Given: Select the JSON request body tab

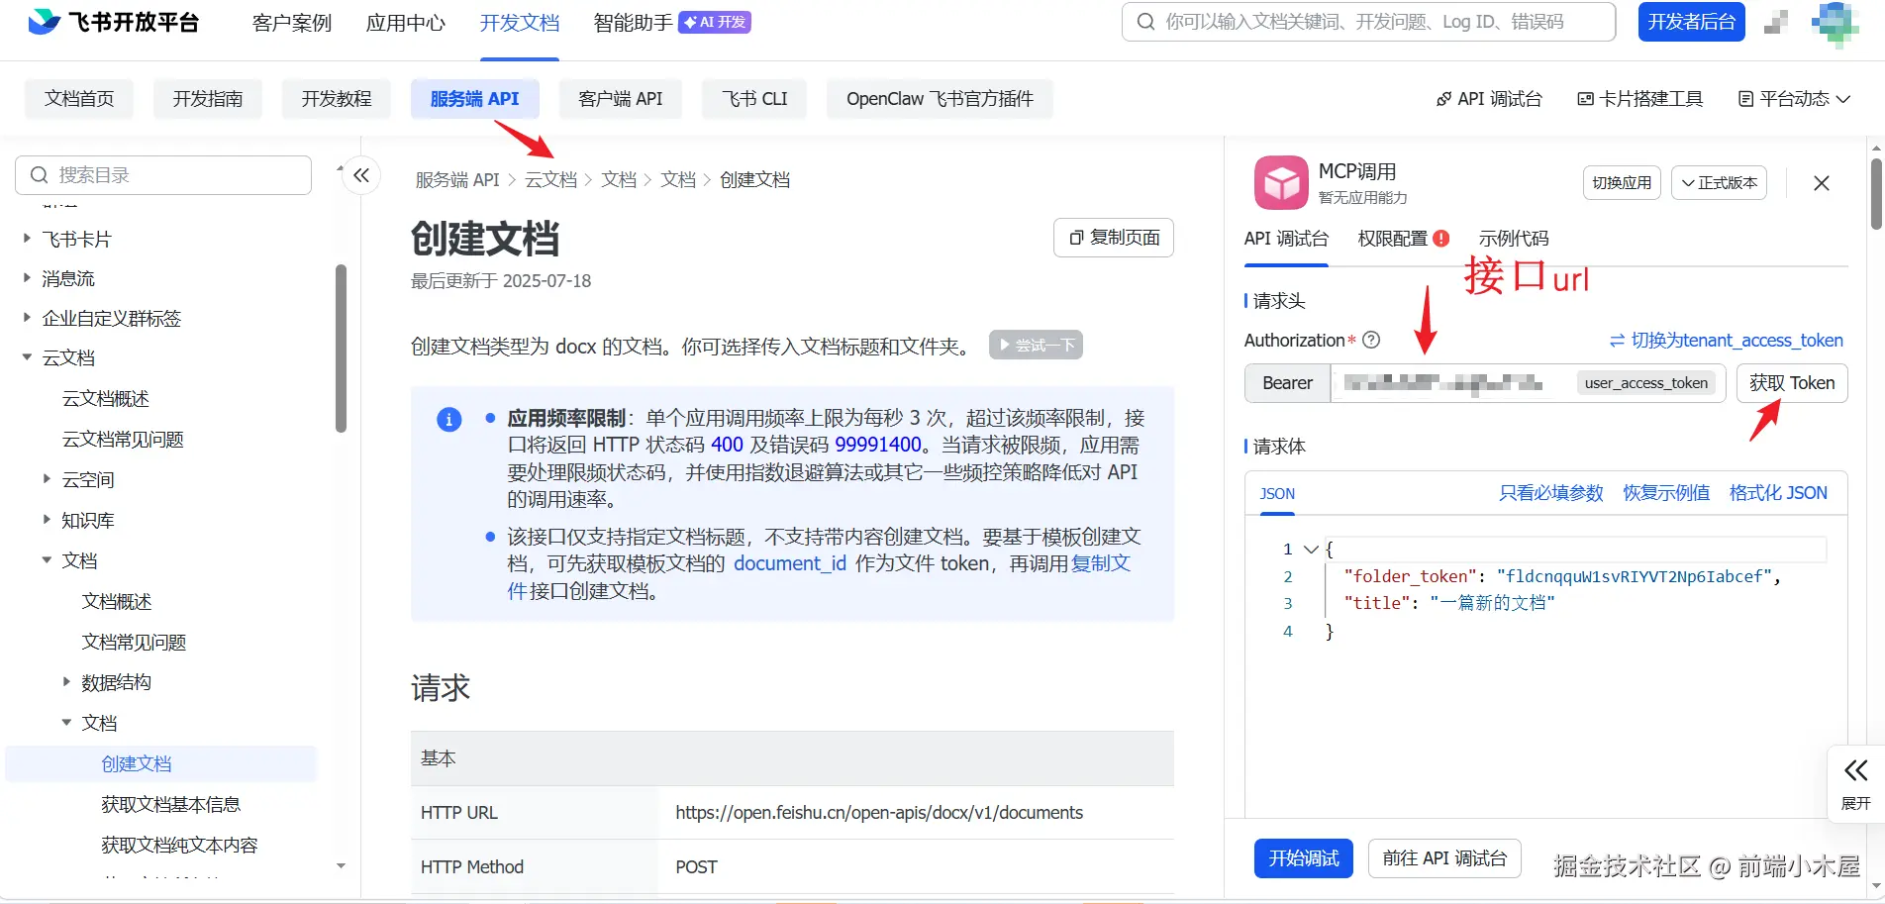Looking at the screenshot, I should 1277,494.
